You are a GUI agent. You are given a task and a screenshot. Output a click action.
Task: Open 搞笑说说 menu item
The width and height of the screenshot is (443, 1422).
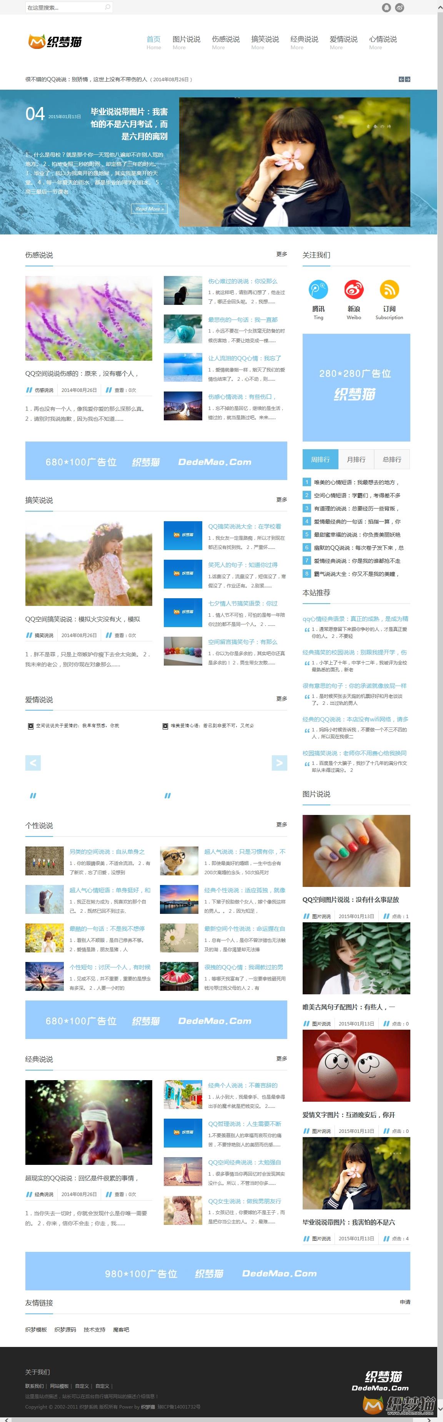265,42
